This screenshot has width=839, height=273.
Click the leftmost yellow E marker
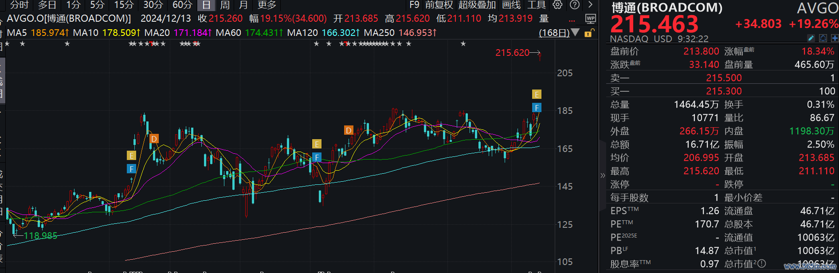(x=131, y=155)
